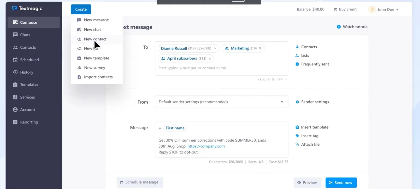Click the John Doe avatar icon
The width and height of the screenshot is (420, 189).
[372, 9]
